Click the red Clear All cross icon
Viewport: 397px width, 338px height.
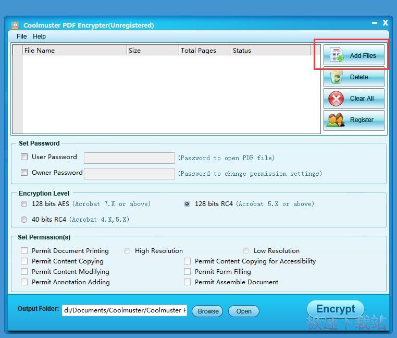pos(336,99)
